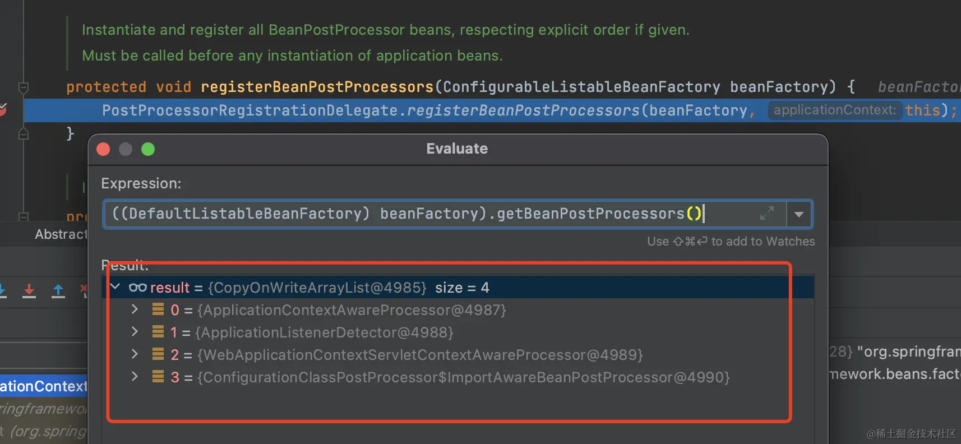Click the 'this' keyword in the highlighted line
Image resolution: width=961 pixels, height=444 pixels.
click(x=923, y=110)
